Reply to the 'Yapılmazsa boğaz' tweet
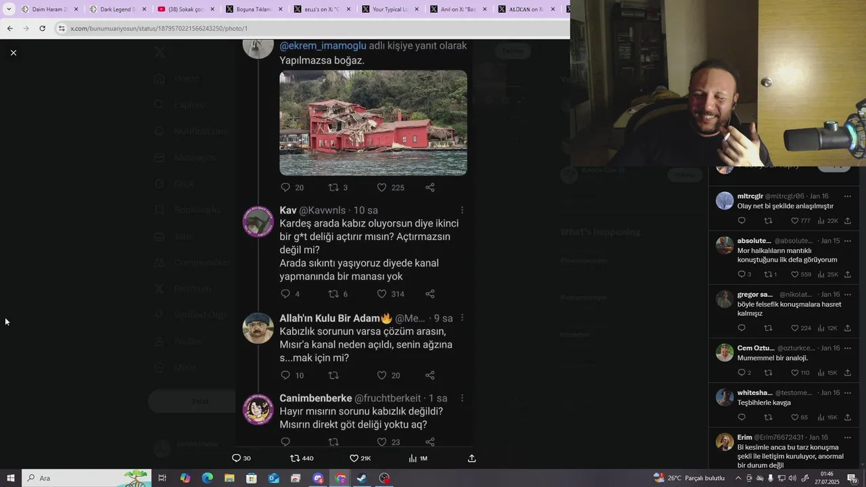The height and width of the screenshot is (487, 866). 286,187
